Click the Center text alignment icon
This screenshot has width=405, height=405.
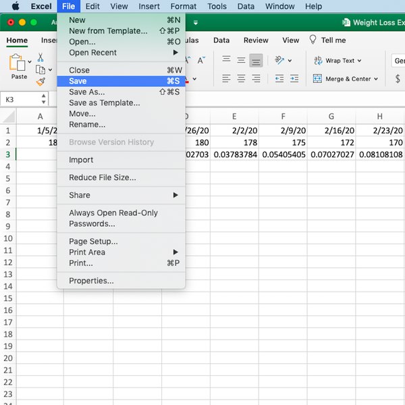(x=241, y=78)
